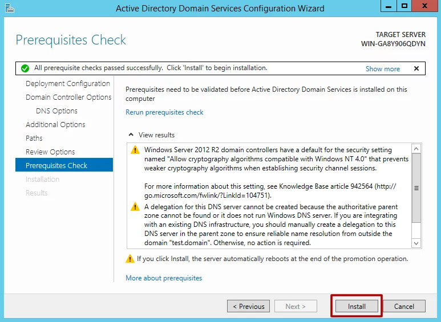Open Show more in notification bar
441x322 pixels.
pos(382,69)
